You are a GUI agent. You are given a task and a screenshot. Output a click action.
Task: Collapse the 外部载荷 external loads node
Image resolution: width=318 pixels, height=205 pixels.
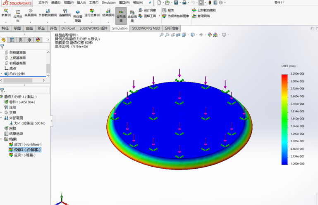coord(1,118)
